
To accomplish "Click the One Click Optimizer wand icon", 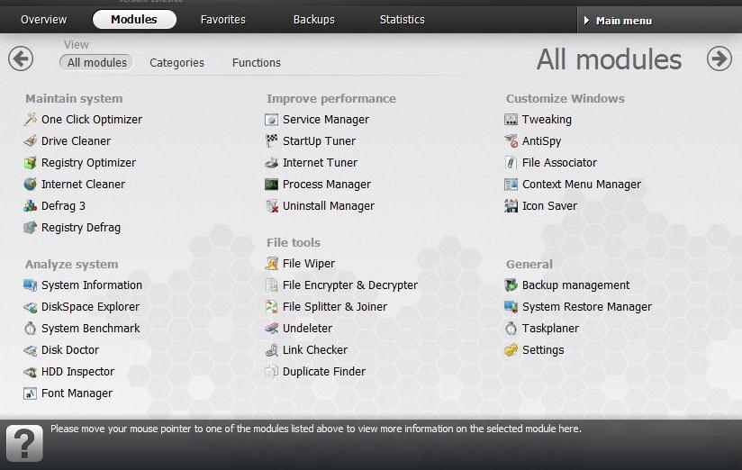I will coord(31,119).
